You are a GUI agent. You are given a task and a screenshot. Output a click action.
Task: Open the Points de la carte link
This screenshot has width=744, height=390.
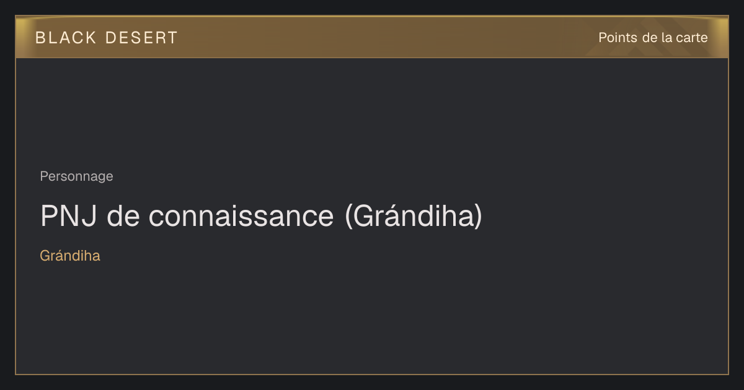tap(653, 38)
